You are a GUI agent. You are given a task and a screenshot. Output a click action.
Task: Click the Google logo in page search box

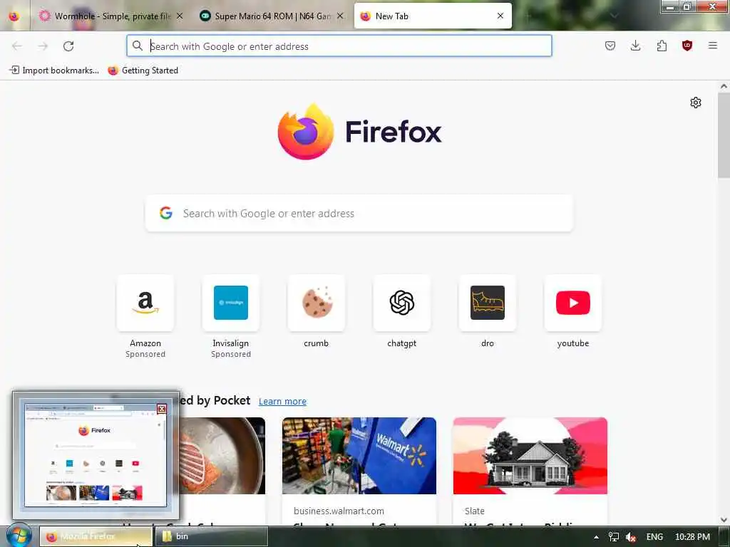(x=166, y=213)
